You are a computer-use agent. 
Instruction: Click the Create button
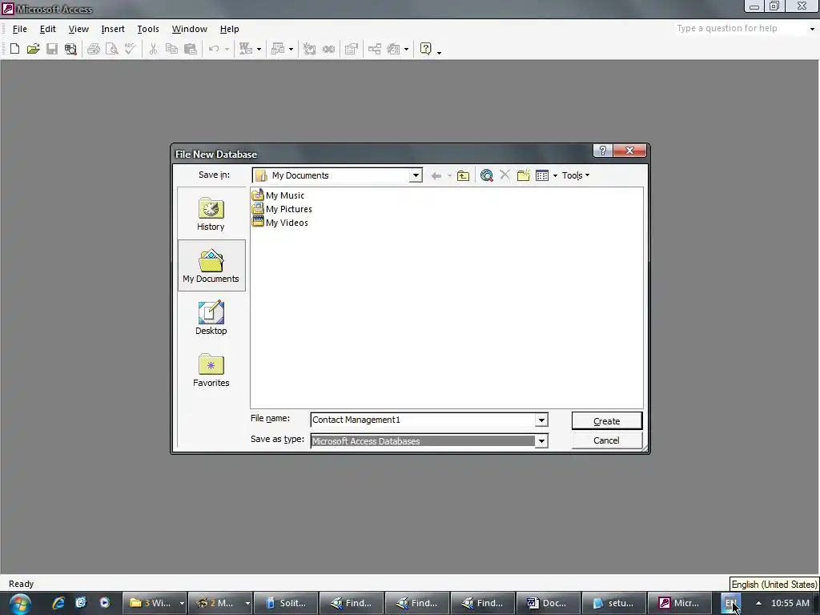click(607, 421)
